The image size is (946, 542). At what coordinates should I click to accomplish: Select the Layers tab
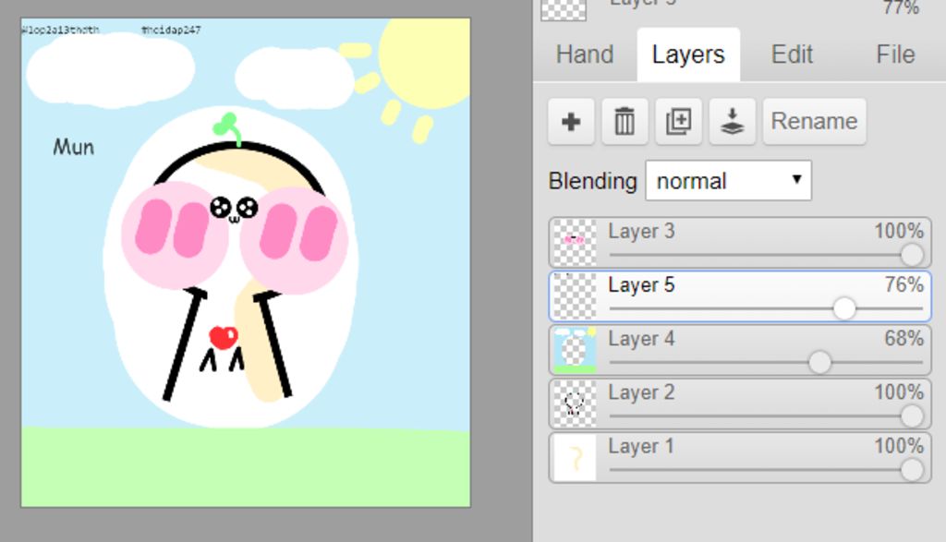pos(688,54)
